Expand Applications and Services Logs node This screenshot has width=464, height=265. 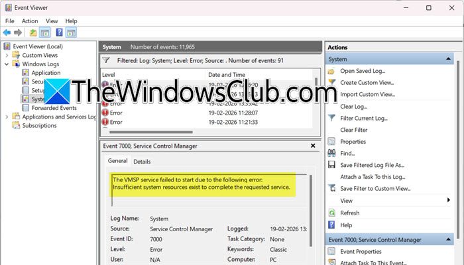[7, 117]
